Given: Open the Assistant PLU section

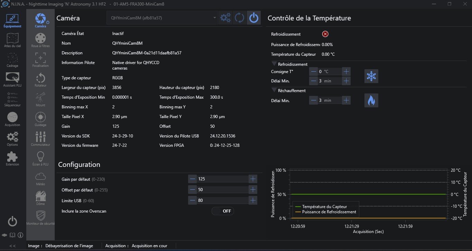Looking at the screenshot, I should [12, 79].
